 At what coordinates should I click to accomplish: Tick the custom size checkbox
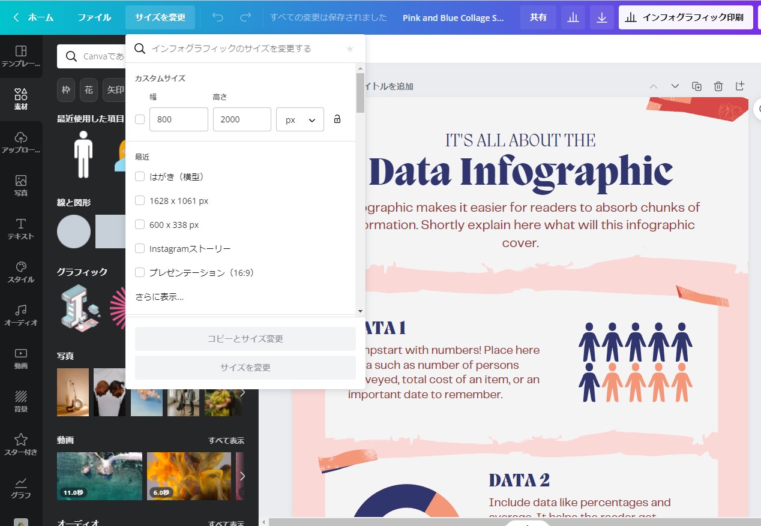(x=140, y=119)
